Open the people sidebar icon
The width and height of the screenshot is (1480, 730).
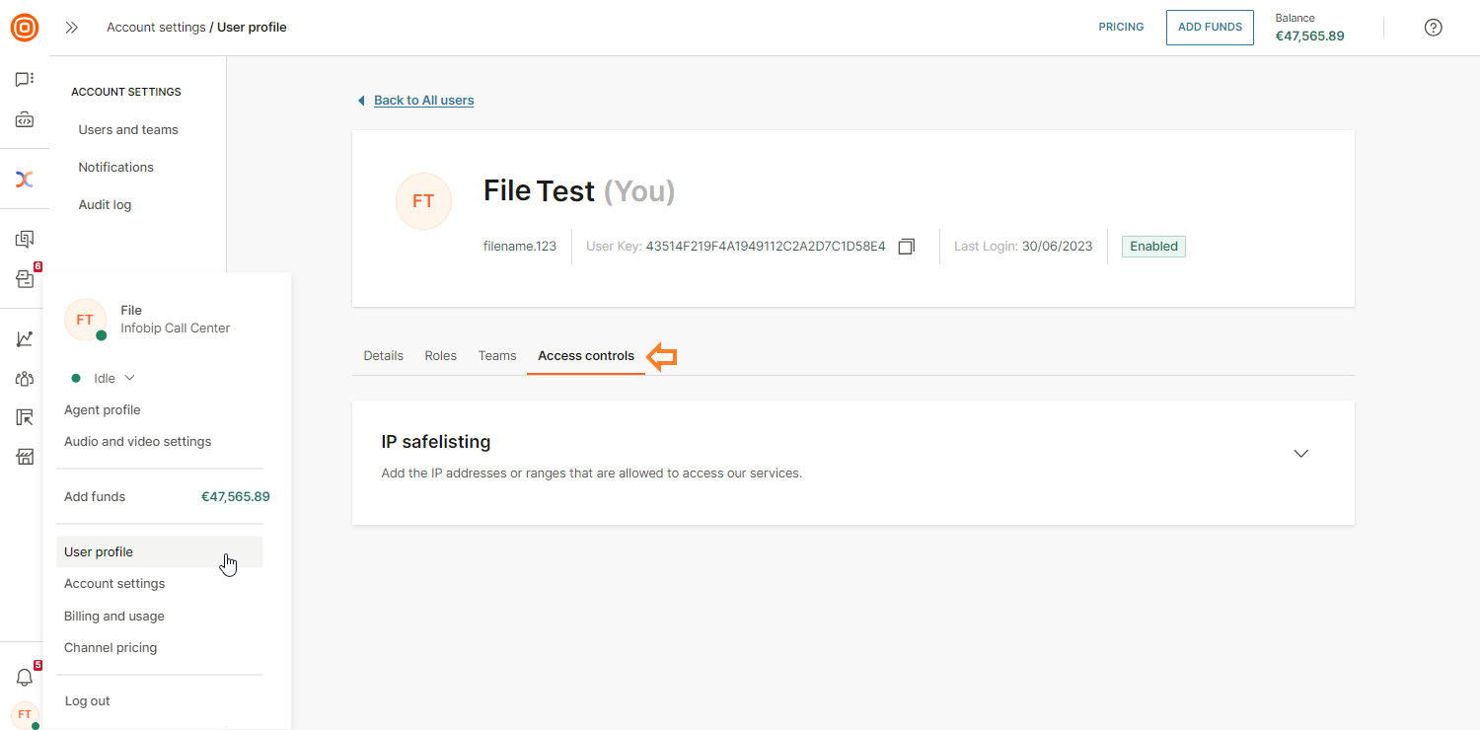pyautogui.click(x=25, y=379)
